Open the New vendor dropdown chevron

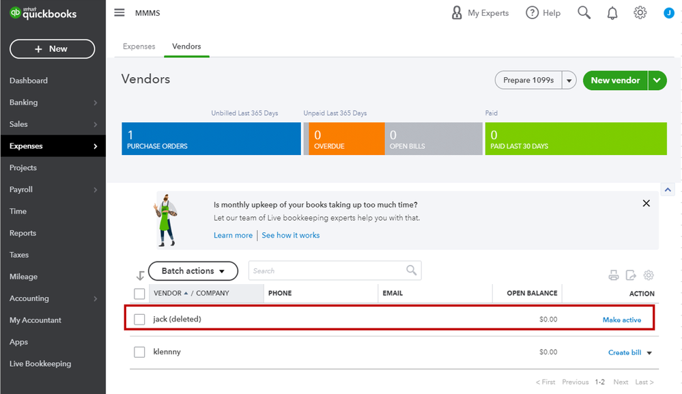(656, 80)
